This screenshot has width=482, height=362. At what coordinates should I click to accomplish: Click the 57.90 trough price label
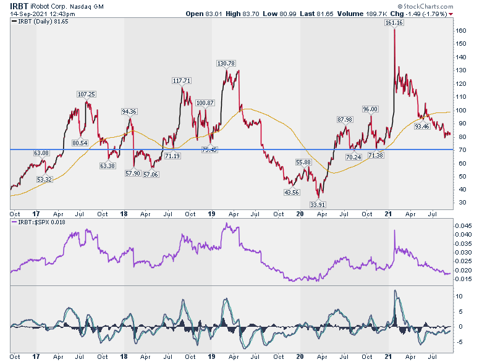[133, 174]
